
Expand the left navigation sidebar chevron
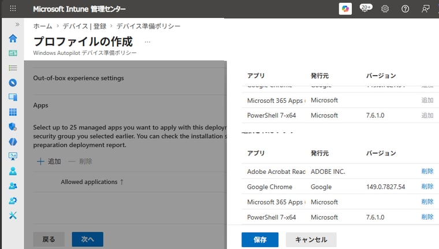click(x=17, y=24)
